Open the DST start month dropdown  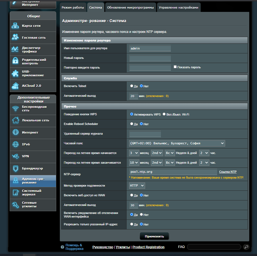pyautogui.click(x=134, y=153)
